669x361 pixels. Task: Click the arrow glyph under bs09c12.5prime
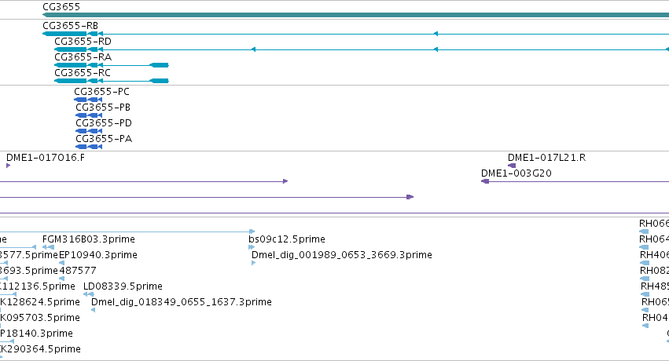click(x=252, y=247)
